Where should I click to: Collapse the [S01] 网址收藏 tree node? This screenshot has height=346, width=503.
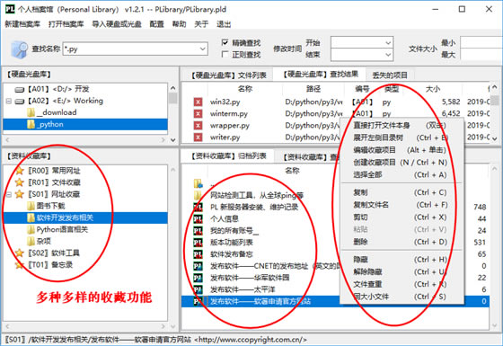[9, 194]
